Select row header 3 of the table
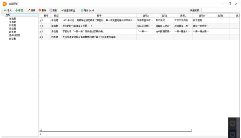The width and height of the screenshot is (241, 138). 40,31
